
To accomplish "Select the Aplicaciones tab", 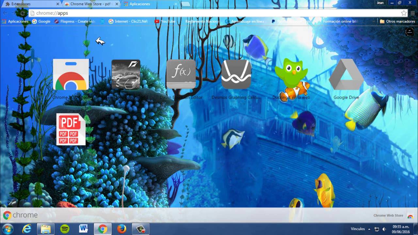I will pyautogui.click(x=149, y=4).
